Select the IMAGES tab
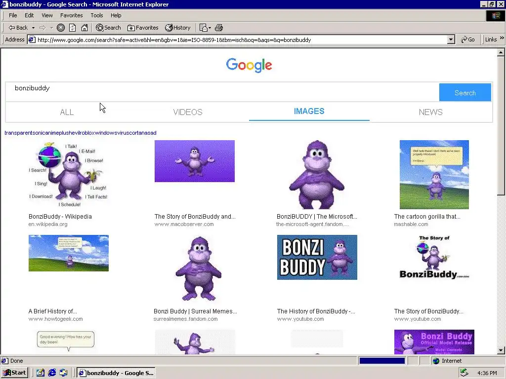Image resolution: width=506 pixels, height=379 pixels. click(309, 111)
